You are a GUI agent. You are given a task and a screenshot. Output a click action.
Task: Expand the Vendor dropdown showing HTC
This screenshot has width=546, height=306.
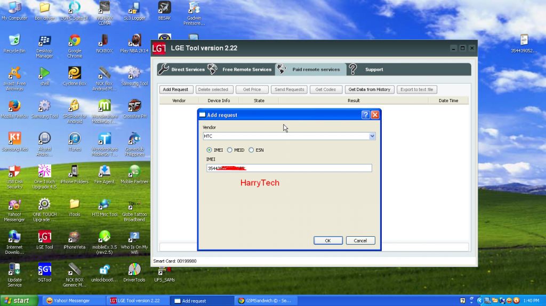pos(372,136)
